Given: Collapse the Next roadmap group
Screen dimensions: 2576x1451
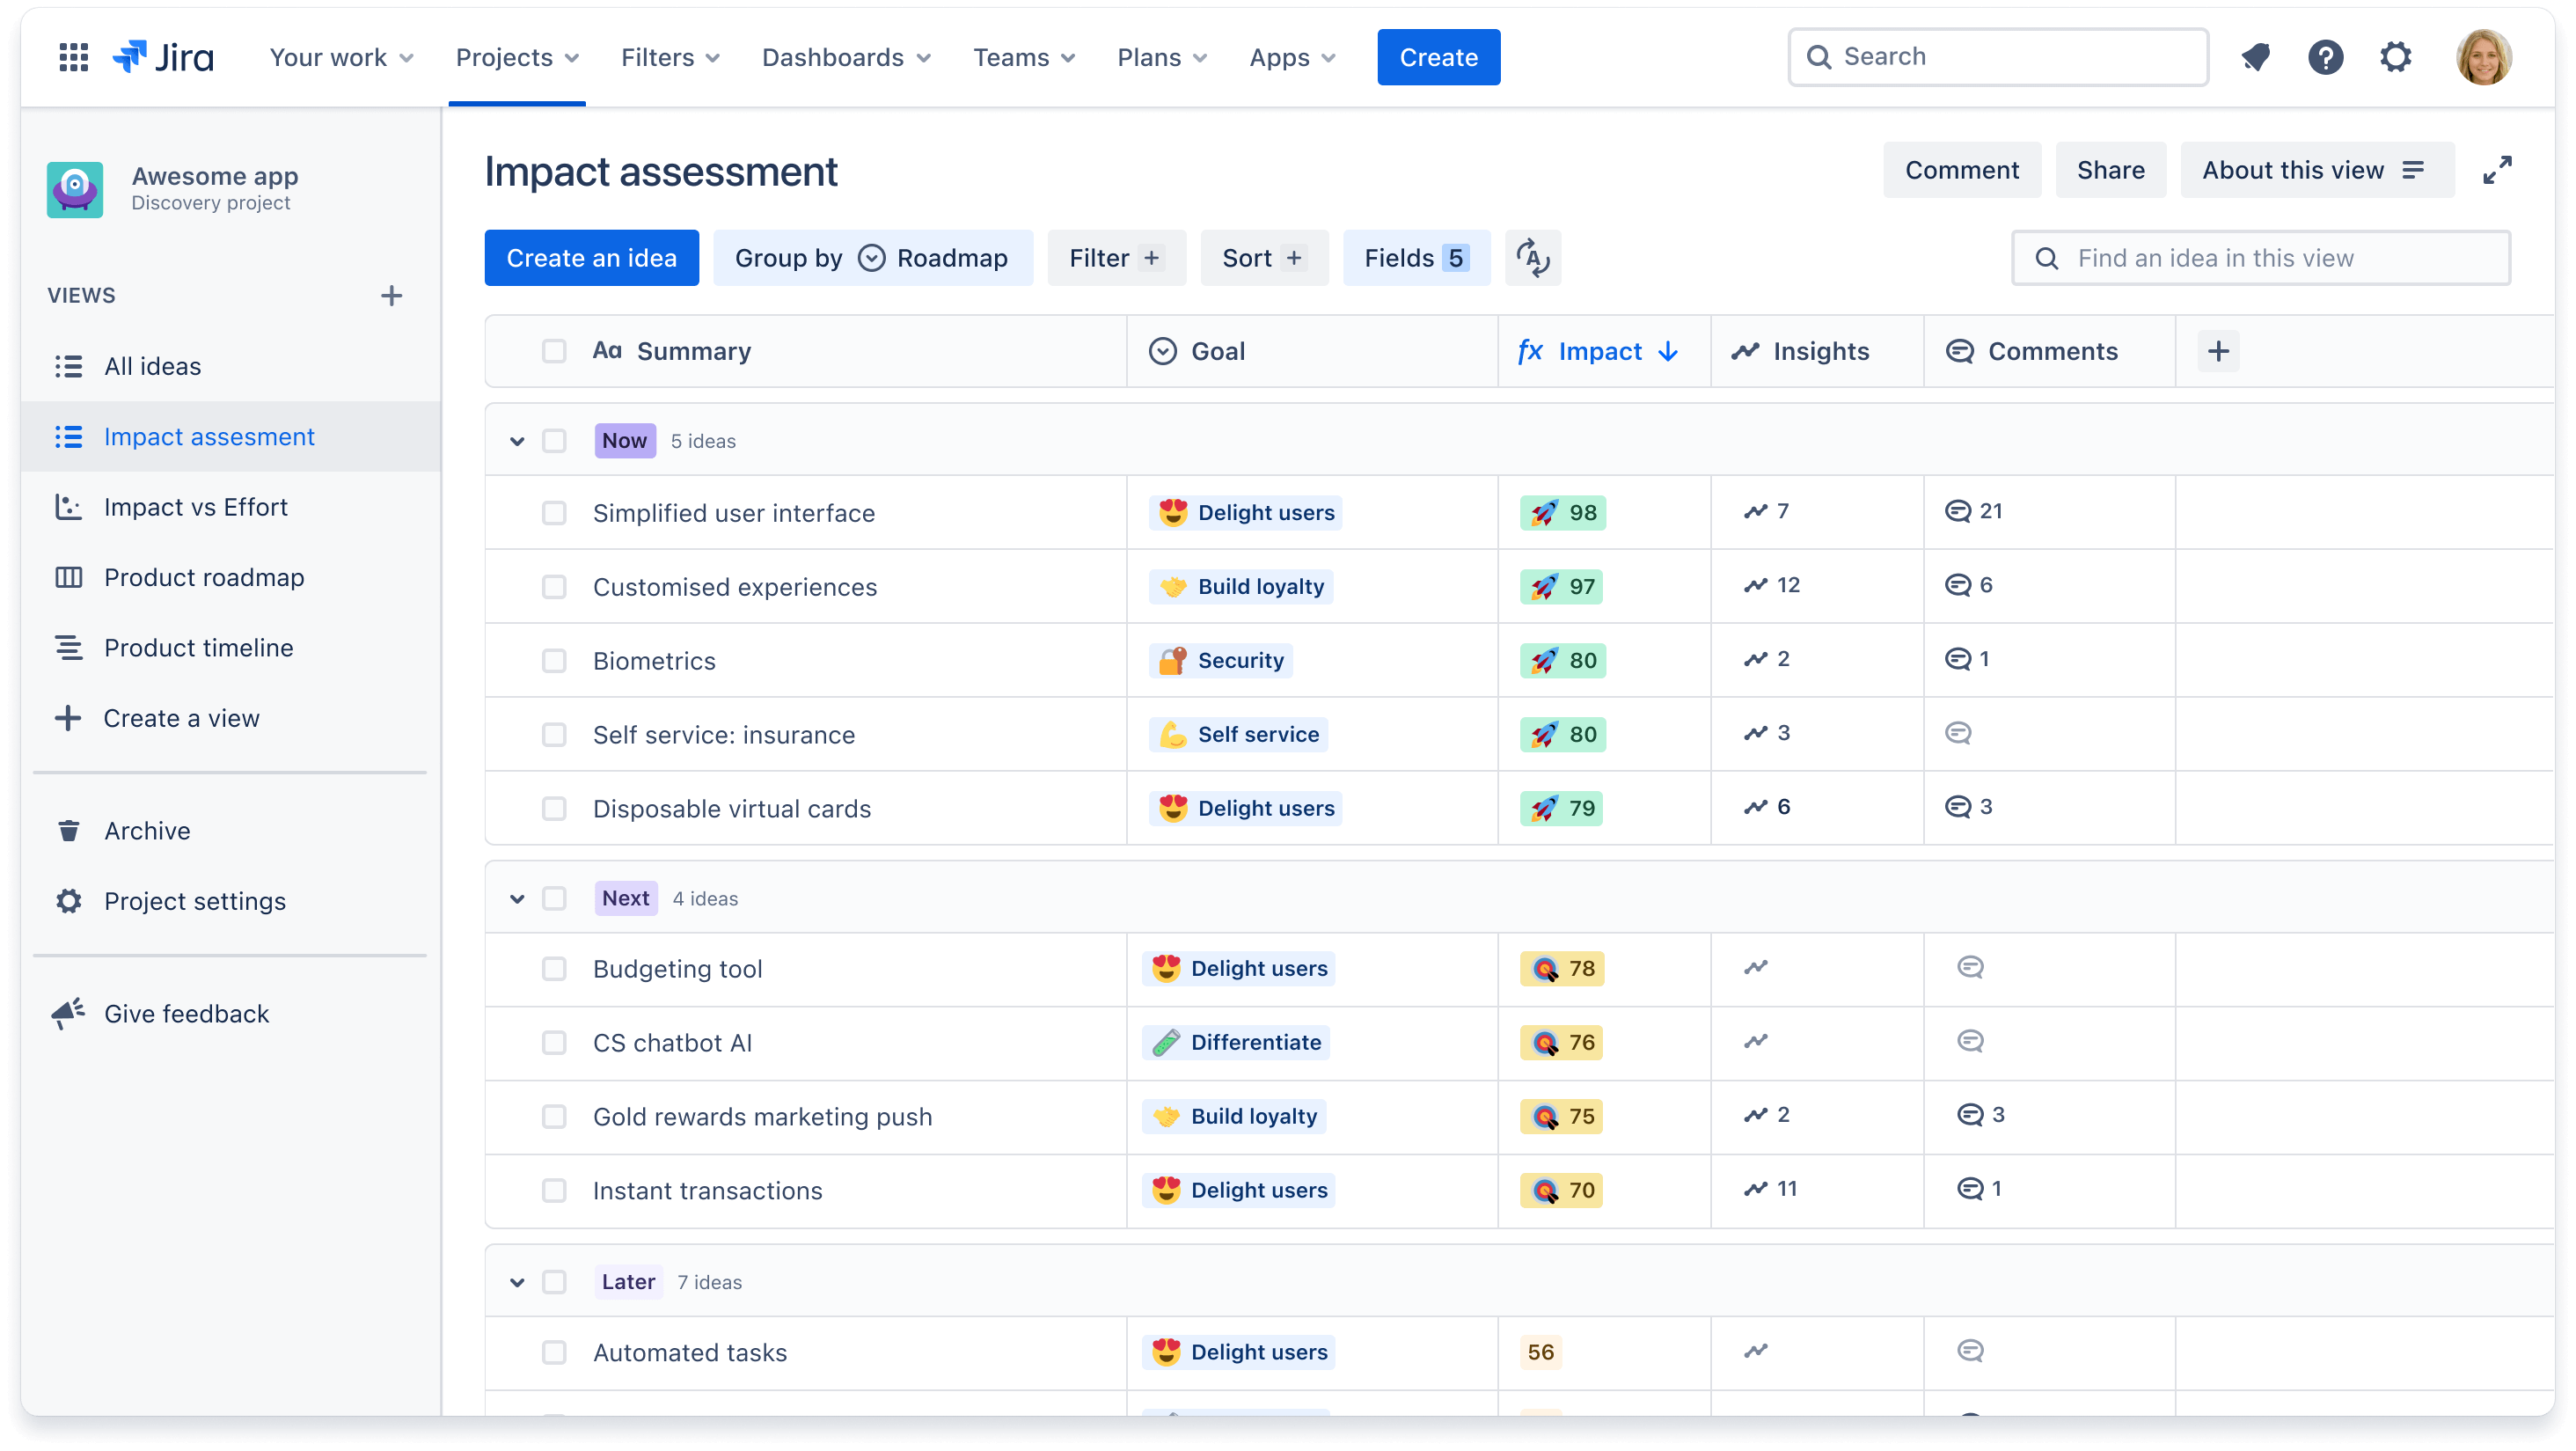Looking at the screenshot, I should coord(515,898).
